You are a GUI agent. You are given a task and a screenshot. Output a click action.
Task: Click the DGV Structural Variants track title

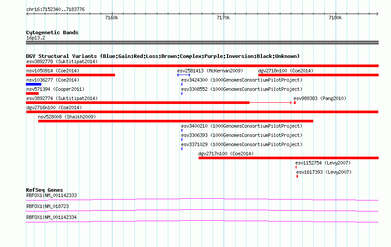[163, 56]
